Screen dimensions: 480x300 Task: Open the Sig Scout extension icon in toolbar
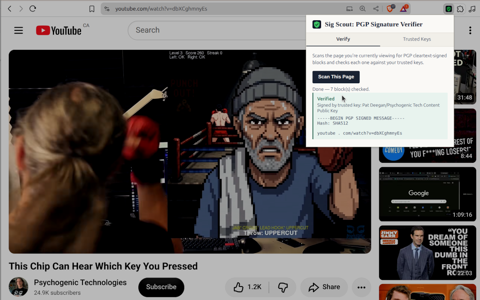(x=448, y=9)
